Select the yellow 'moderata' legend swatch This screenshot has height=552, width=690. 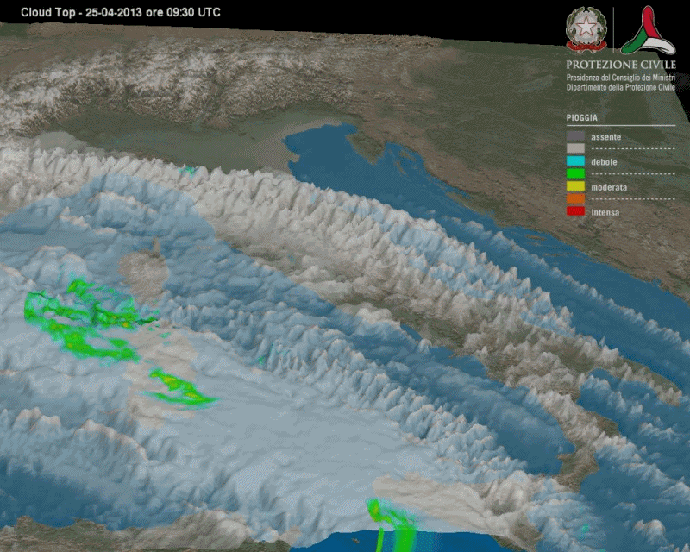(x=575, y=186)
